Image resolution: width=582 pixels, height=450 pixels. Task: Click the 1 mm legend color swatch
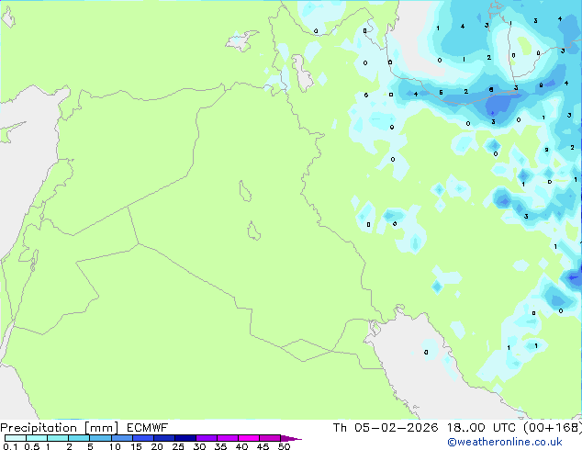(58, 438)
